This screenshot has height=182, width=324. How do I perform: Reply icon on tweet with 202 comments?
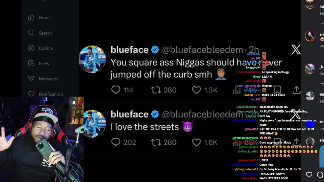tap(116, 142)
